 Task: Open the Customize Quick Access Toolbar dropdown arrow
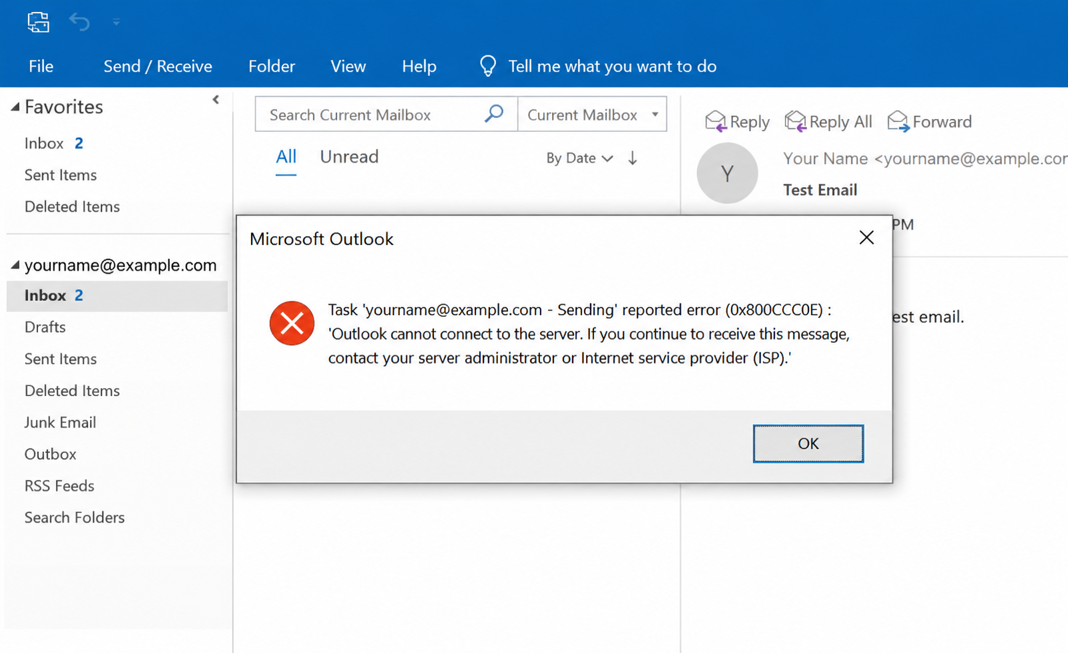pyautogui.click(x=117, y=22)
